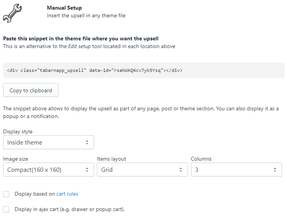Click 'Insert the upsell in any theme file' text
Screen dimensions: 287x216
(86, 16)
